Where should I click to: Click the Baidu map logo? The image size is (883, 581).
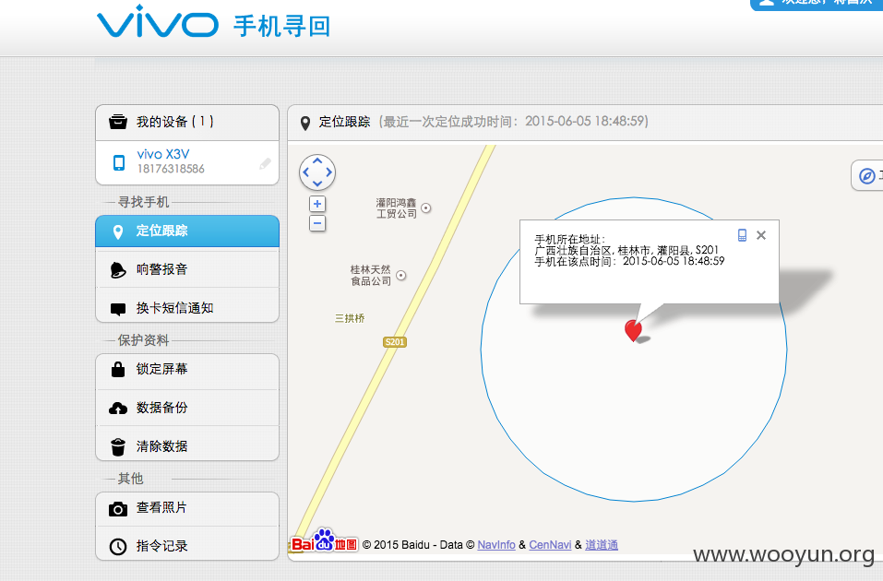coord(324,541)
